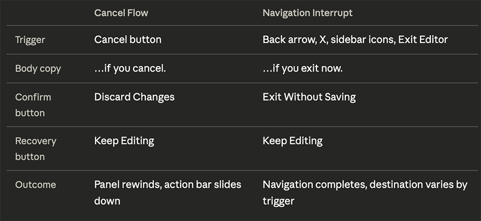The width and height of the screenshot is (481, 221).
Task: Click the '…if you cancel.' body copy cell
Action: click(x=130, y=69)
